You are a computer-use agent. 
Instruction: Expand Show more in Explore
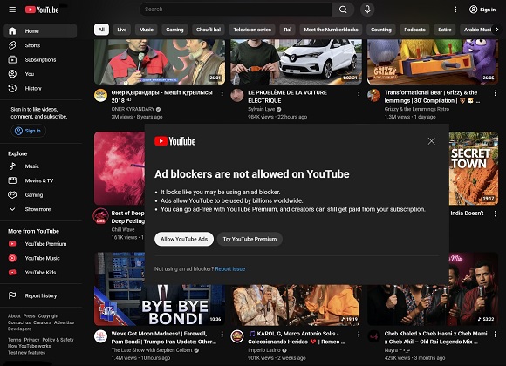(x=40, y=209)
